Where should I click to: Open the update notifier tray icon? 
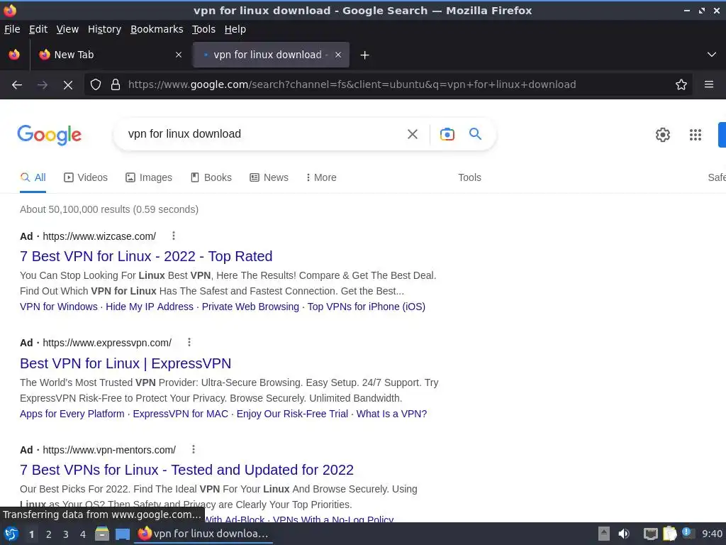coord(688,534)
